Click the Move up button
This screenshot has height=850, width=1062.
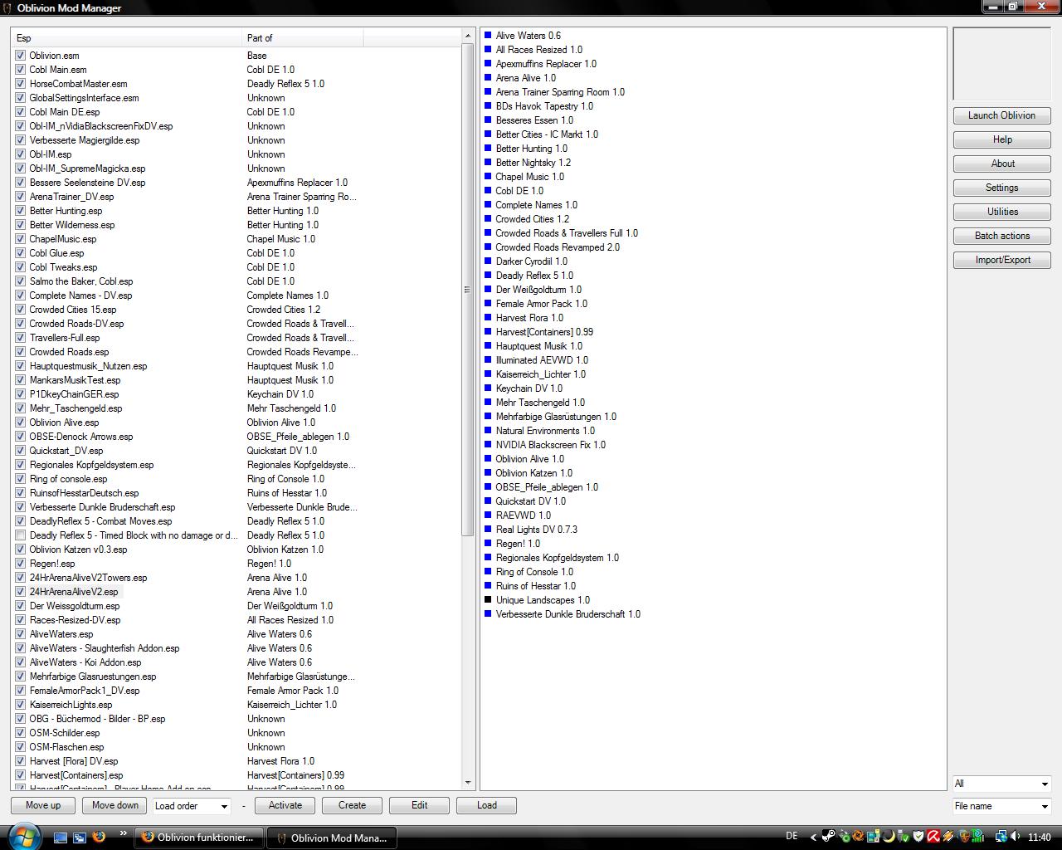tap(43, 805)
